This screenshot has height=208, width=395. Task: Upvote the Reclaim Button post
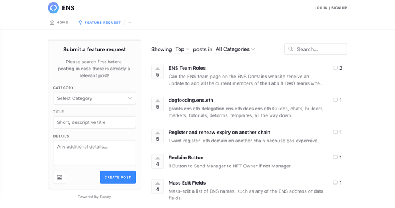pyautogui.click(x=157, y=161)
